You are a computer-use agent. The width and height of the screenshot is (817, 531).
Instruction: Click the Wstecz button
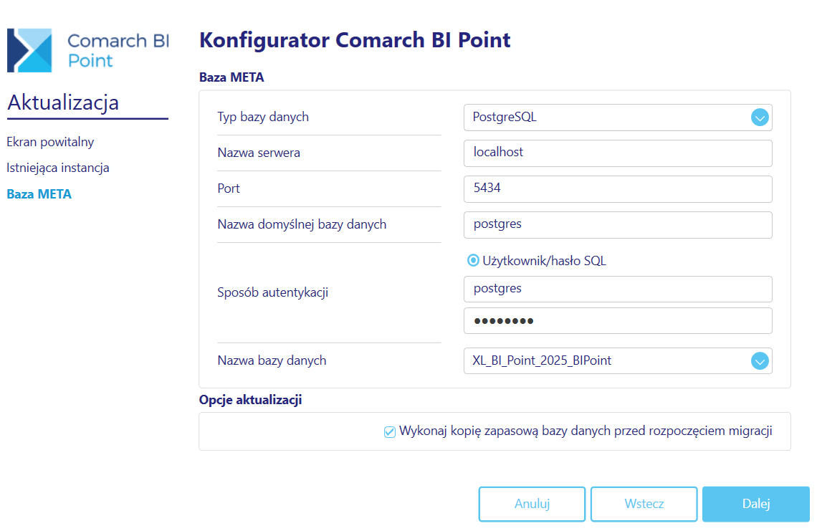[644, 504]
